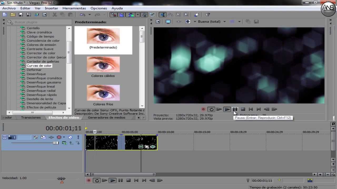Toggle Loop Playback in the timeline transport

pos(97,180)
